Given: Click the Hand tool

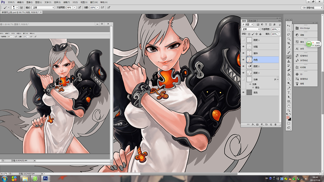Looking at the screenshot, I should (289, 106).
